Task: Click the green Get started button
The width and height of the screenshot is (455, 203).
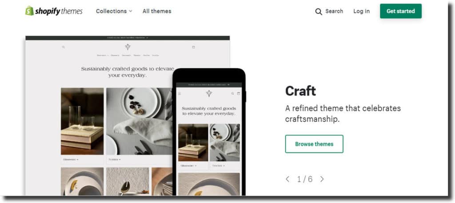Action: click(401, 11)
